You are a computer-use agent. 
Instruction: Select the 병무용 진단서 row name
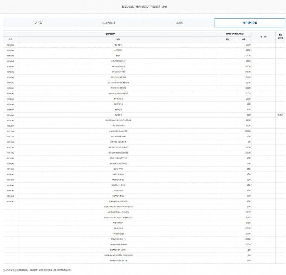pyautogui.click(x=118, y=99)
